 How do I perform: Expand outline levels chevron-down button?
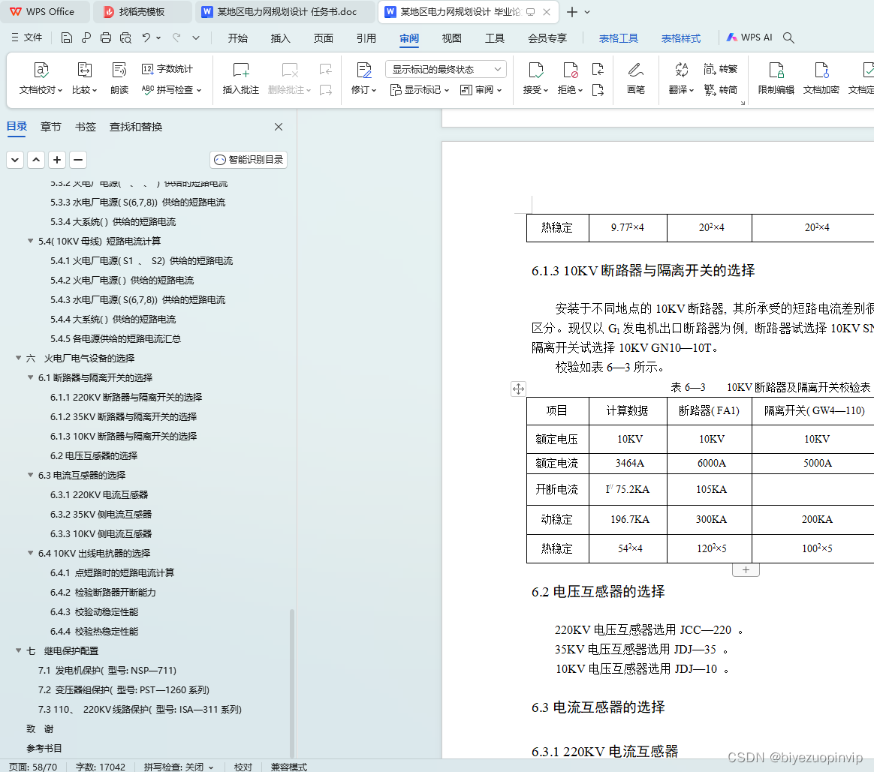pyautogui.click(x=15, y=160)
